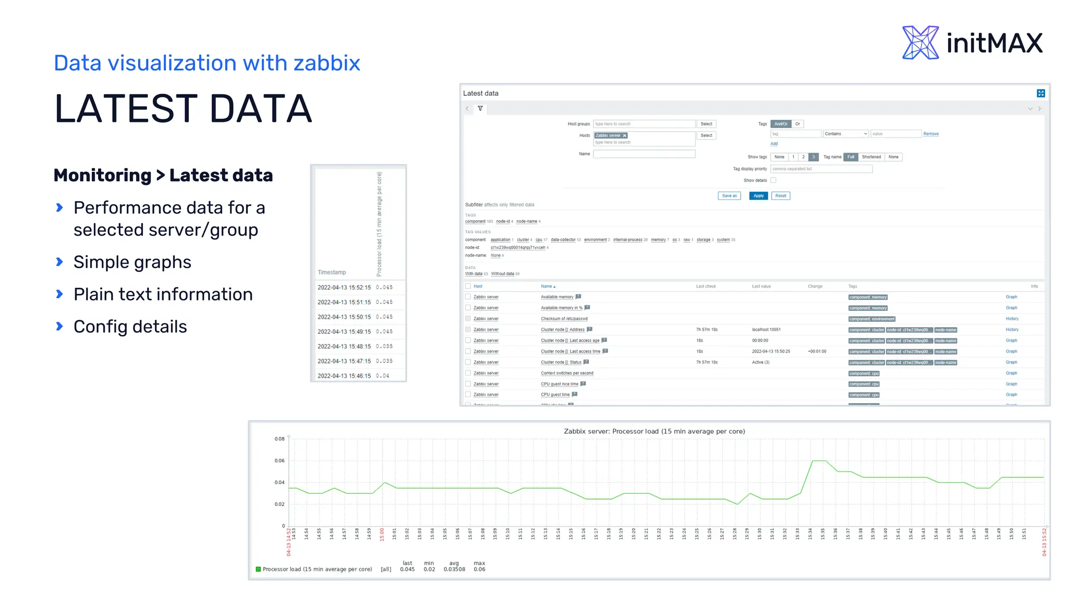
Task: Click the previous filter tab arrow
Action: point(467,108)
